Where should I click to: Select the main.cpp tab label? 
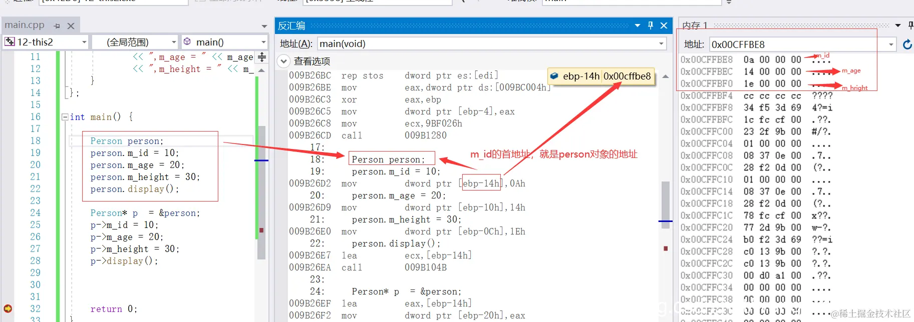[25, 24]
